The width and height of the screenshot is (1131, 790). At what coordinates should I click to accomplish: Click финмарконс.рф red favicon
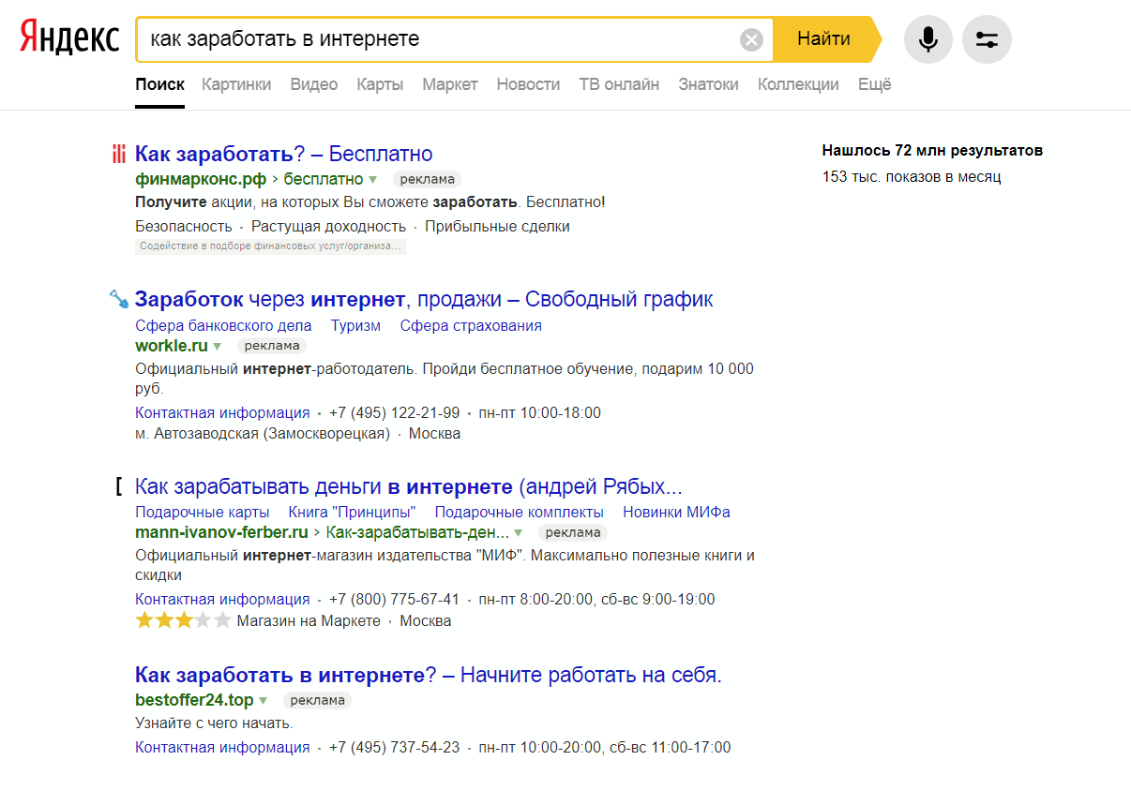point(118,154)
